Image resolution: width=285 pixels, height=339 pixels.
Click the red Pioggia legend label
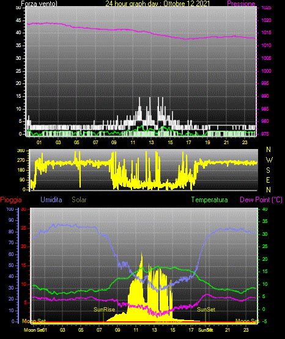pos(11,200)
